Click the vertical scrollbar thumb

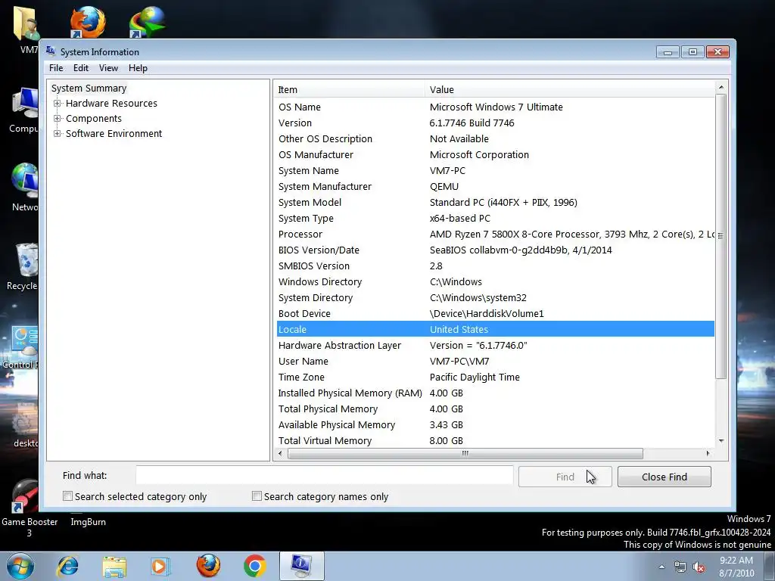click(x=721, y=236)
